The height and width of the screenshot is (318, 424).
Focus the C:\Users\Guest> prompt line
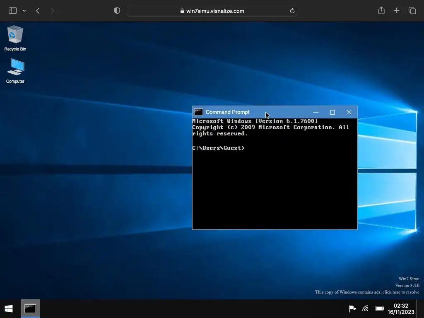click(218, 148)
